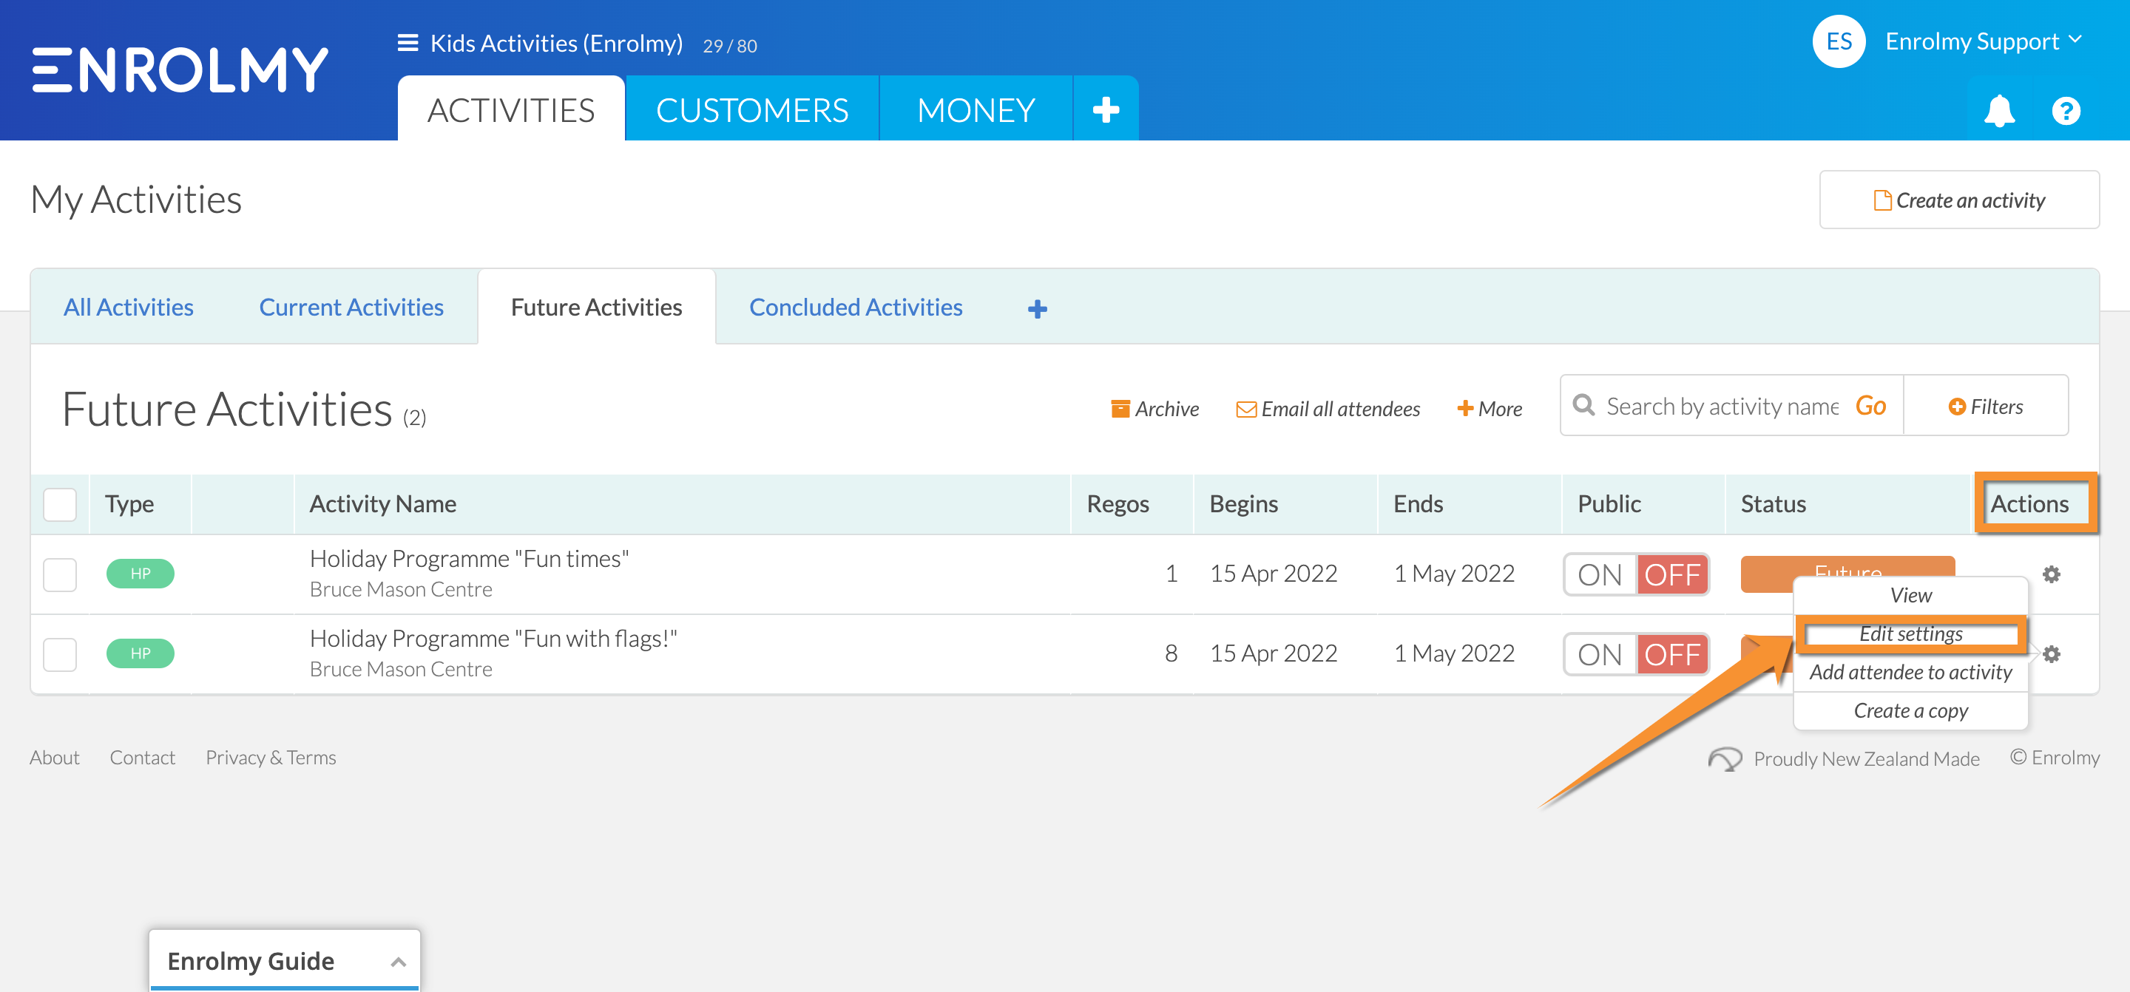Add a new activity view with plus icon
The width and height of the screenshot is (2130, 992).
1037,308
